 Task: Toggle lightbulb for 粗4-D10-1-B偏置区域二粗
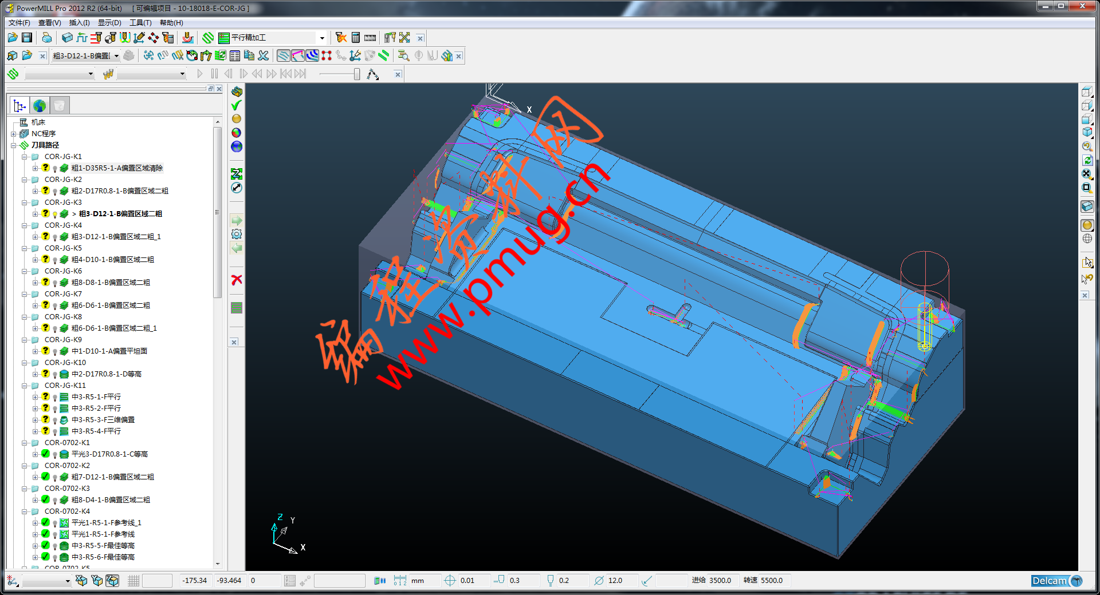tap(55, 260)
